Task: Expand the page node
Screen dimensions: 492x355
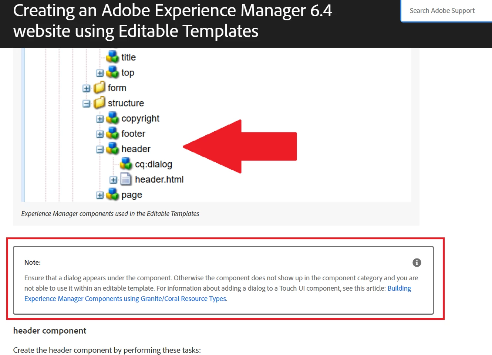Action: [x=100, y=195]
